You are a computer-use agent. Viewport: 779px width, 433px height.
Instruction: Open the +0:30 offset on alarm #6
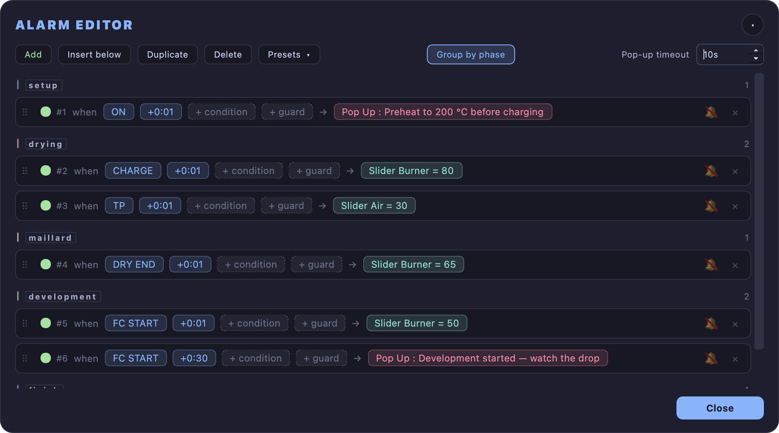click(194, 358)
